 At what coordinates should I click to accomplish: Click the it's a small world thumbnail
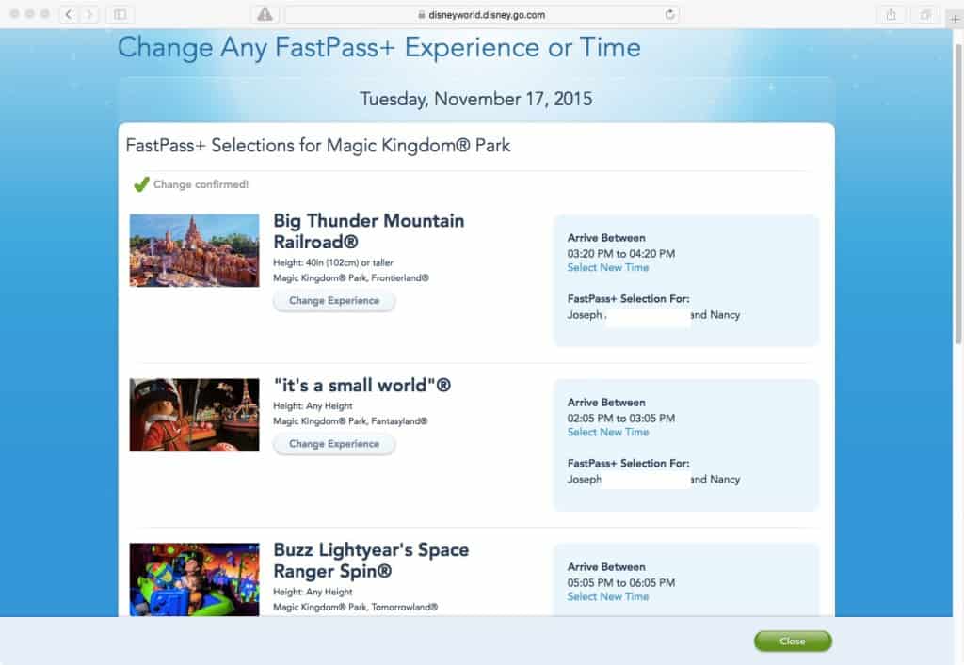[194, 415]
